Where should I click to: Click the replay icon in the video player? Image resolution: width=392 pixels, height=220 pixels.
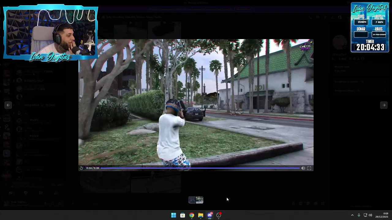pos(81,168)
